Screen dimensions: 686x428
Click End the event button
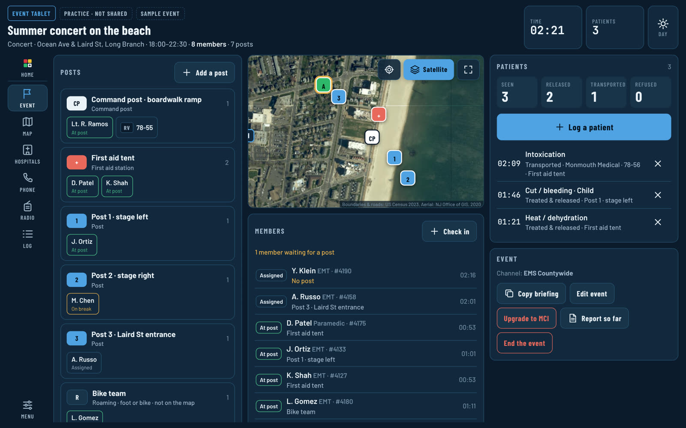coord(525,343)
